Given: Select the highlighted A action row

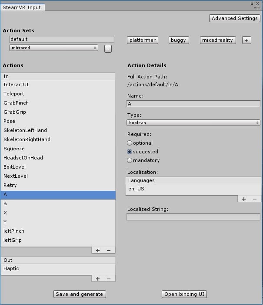Looking at the screenshot, I should pyautogui.click(x=58, y=194).
